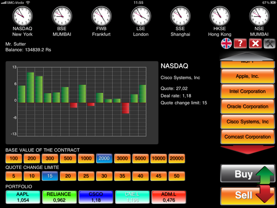Set the contract base value to 500

[68, 158]
